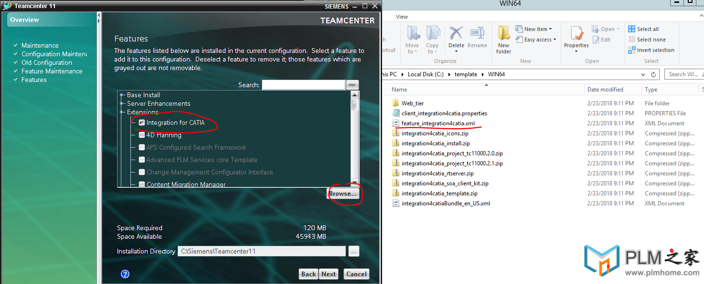Click the Next button in Teamcenter
Image resolution: width=704 pixels, height=284 pixels.
click(329, 274)
